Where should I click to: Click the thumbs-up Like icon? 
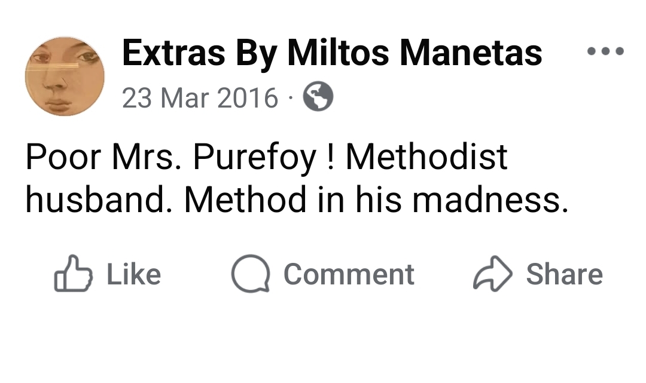point(74,274)
